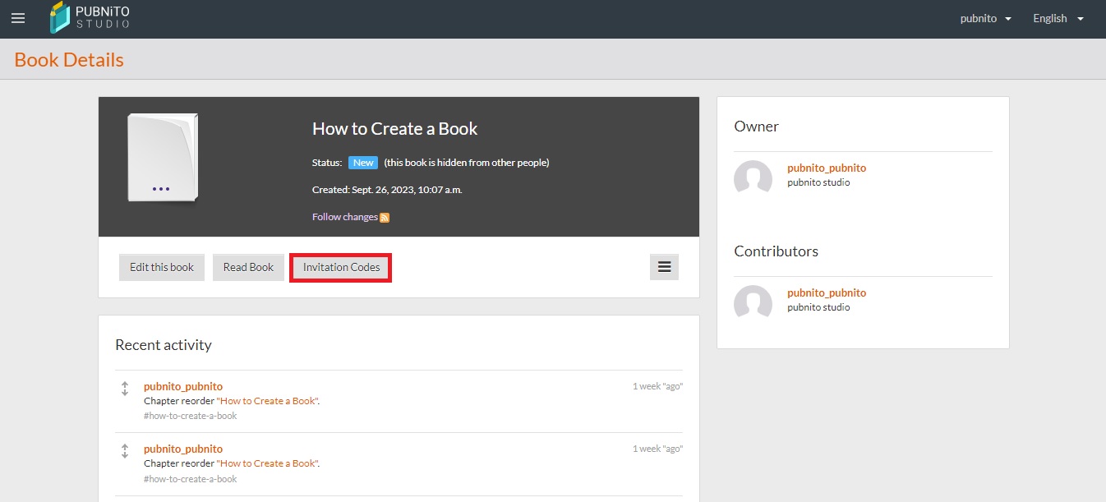Open the hamburger menu in top navigation bar

[18, 18]
